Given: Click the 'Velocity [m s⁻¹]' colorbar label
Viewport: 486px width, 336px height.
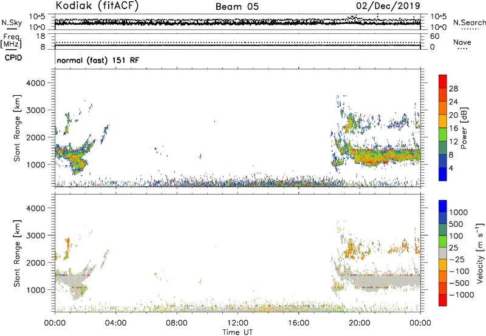Looking at the screenshot, I should [480, 253].
